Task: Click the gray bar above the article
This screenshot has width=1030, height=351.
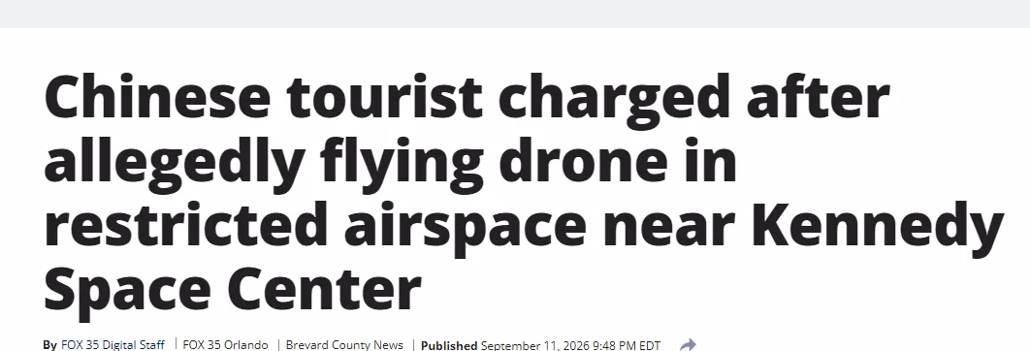Action: pyautogui.click(x=515, y=14)
